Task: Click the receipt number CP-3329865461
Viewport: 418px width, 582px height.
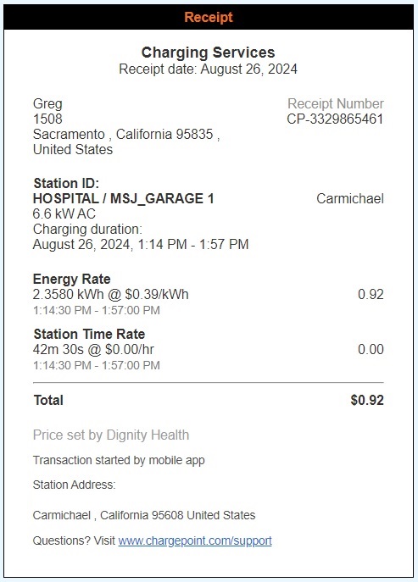Action: (335, 119)
